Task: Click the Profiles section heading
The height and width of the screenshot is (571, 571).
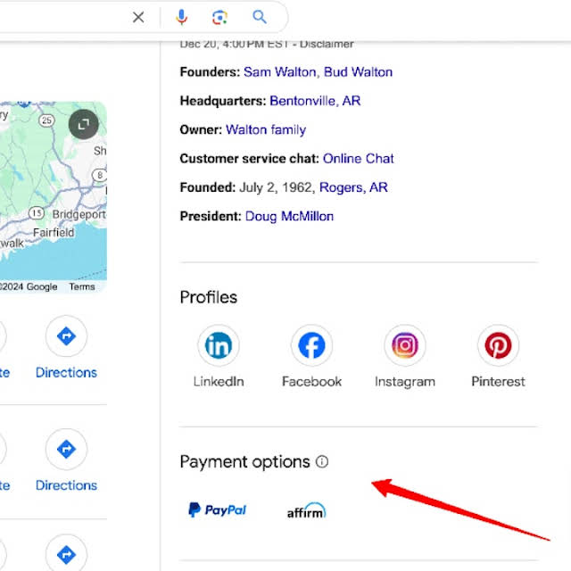Action: [x=208, y=297]
